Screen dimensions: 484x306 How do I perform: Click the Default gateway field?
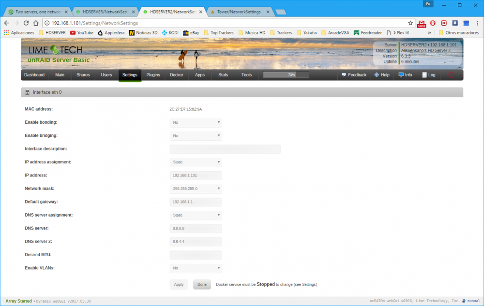[x=196, y=202]
